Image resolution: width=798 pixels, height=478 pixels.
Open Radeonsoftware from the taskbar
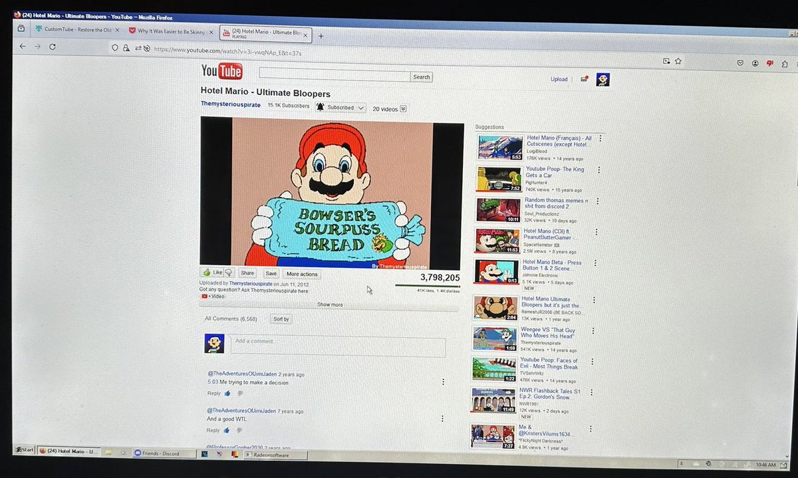click(276, 455)
